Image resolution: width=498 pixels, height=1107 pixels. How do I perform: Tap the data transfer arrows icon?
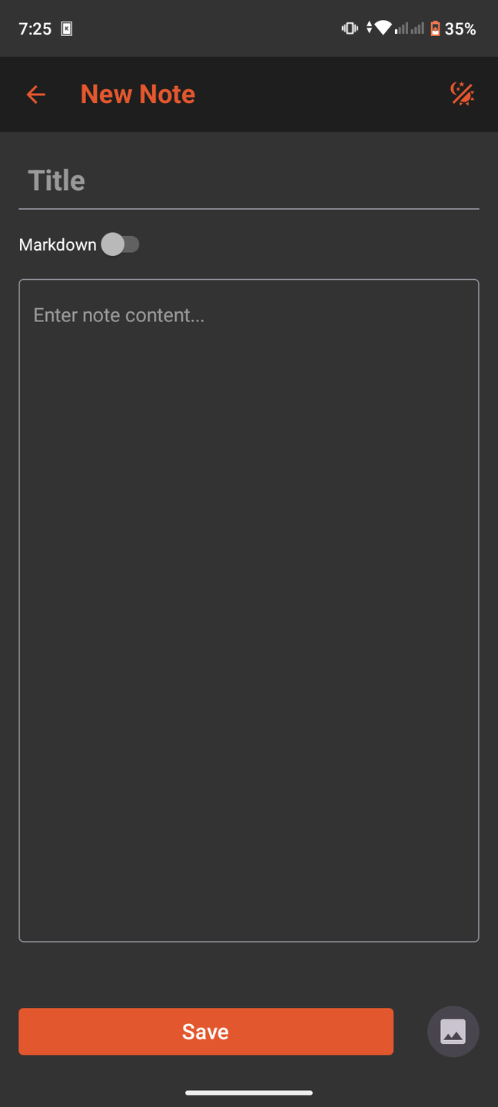click(369, 28)
